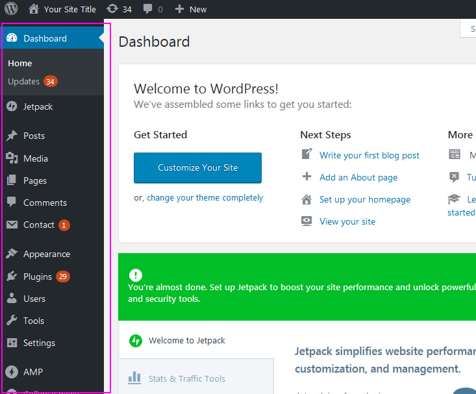The height and width of the screenshot is (394, 476).
Task: Click New in the admin bar
Action: click(x=198, y=9)
